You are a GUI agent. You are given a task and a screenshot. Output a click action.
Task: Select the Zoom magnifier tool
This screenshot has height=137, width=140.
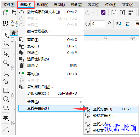click(6, 63)
